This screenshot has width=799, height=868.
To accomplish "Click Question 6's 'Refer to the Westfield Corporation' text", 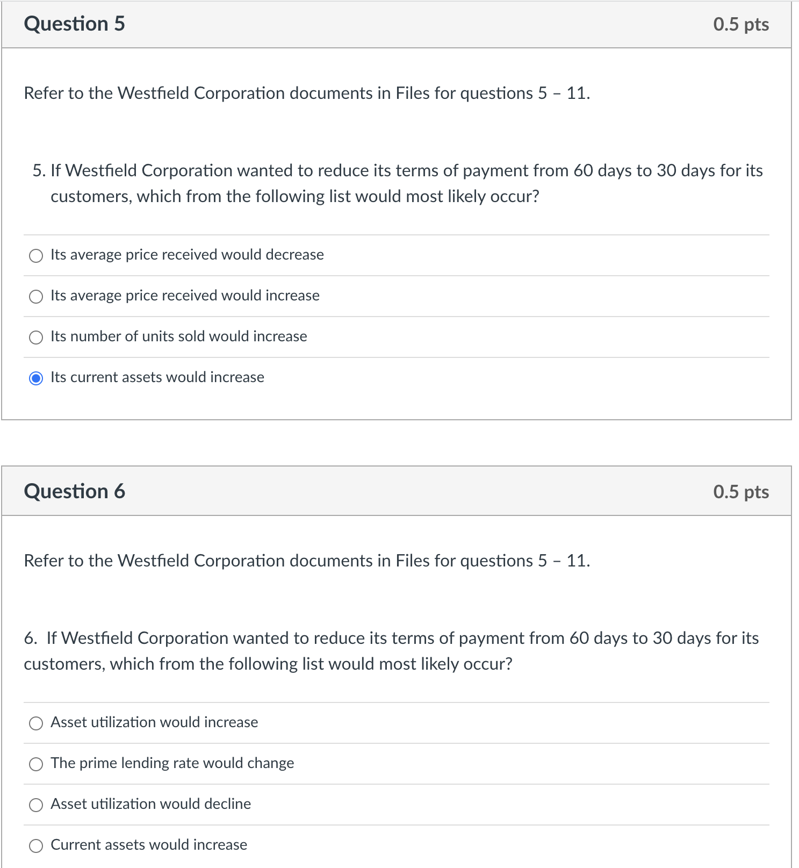I will click(x=307, y=561).
